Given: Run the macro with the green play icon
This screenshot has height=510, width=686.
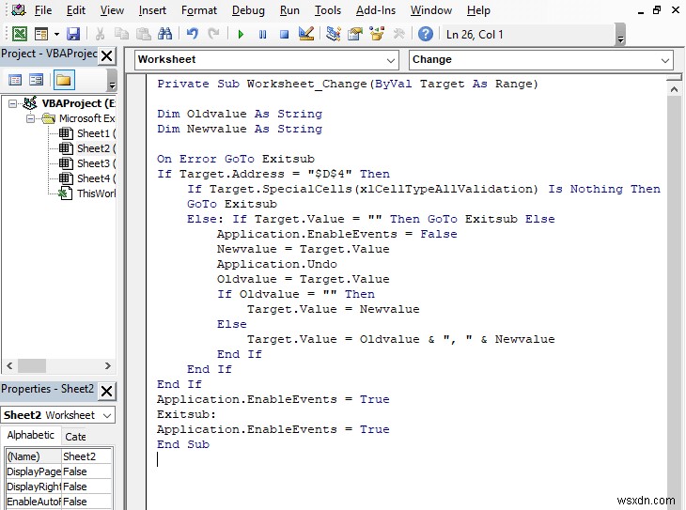Looking at the screenshot, I should click(x=241, y=34).
